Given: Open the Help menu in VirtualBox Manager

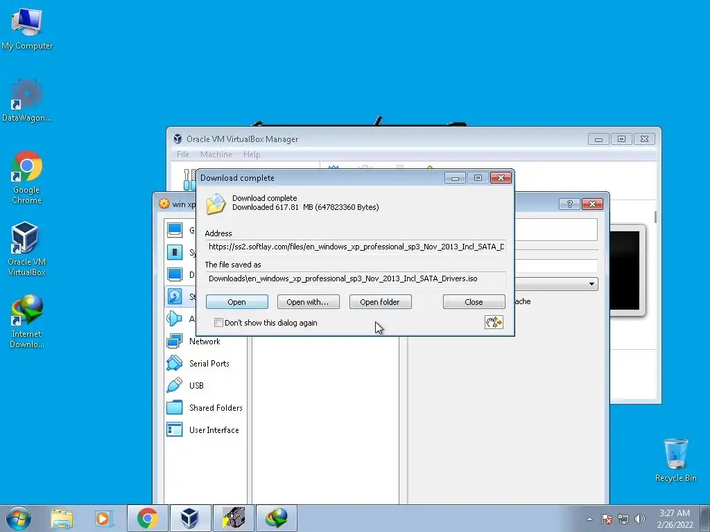Looking at the screenshot, I should [252, 154].
